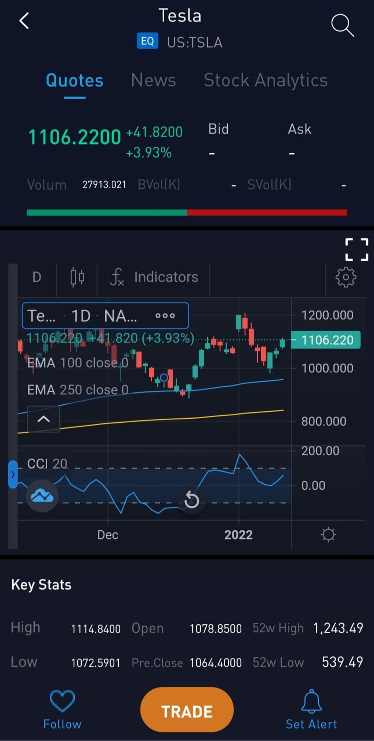Select the EMA 250 close 0 indicator label

coord(78,390)
